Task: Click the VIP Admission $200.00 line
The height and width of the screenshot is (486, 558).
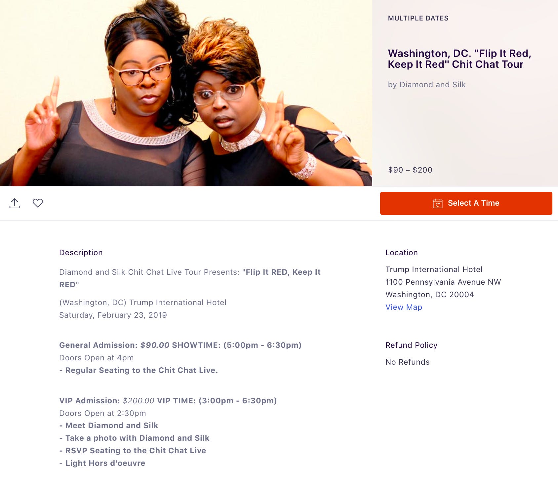Action: tap(168, 401)
